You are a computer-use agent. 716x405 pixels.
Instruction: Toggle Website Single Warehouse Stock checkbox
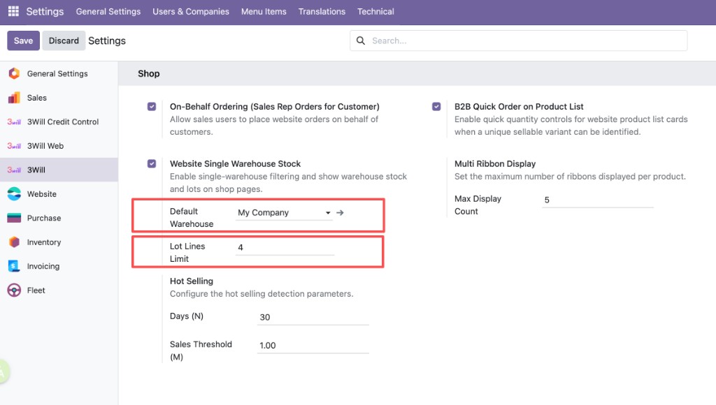[152, 163]
